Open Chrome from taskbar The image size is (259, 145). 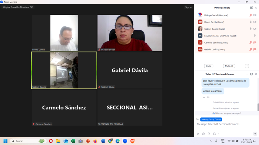pyautogui.click(x=110, y=141)
